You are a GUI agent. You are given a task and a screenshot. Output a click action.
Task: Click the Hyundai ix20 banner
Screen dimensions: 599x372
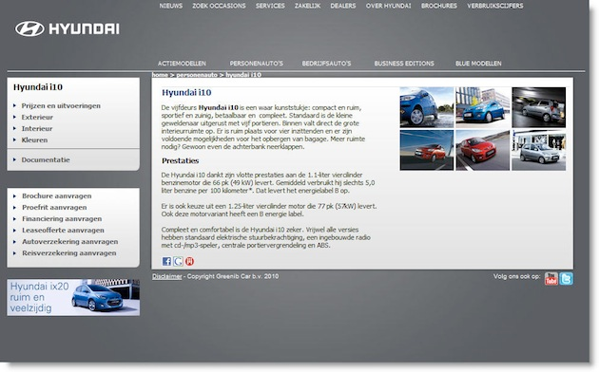73,297
